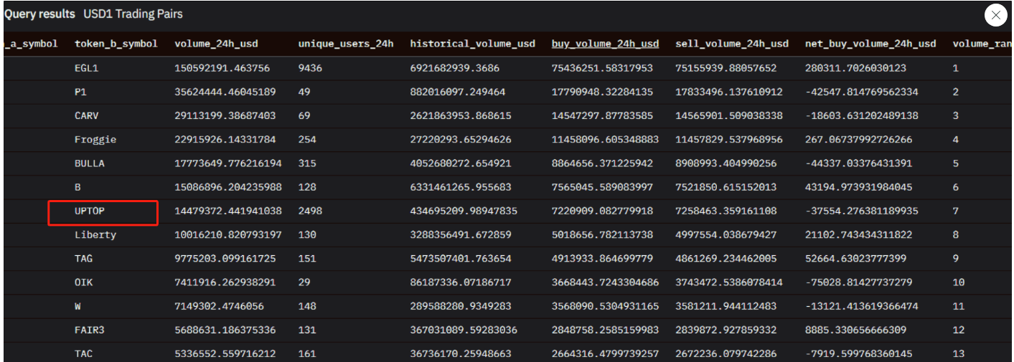Select the OIK token cell
1014x362 pixels.
tap(83, 282)
